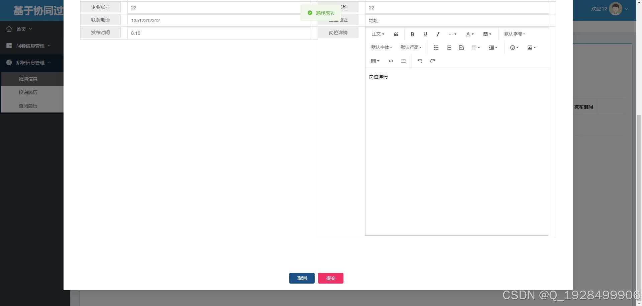642x306 pixels.
Task: Click the user avatar in header
Action: pyautogui.click(x=615, y=9)
